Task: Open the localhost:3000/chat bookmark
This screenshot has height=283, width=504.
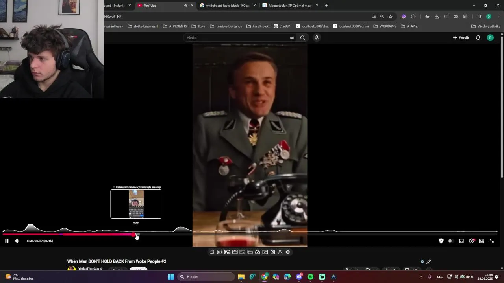Action: click(x=312, y=26)
